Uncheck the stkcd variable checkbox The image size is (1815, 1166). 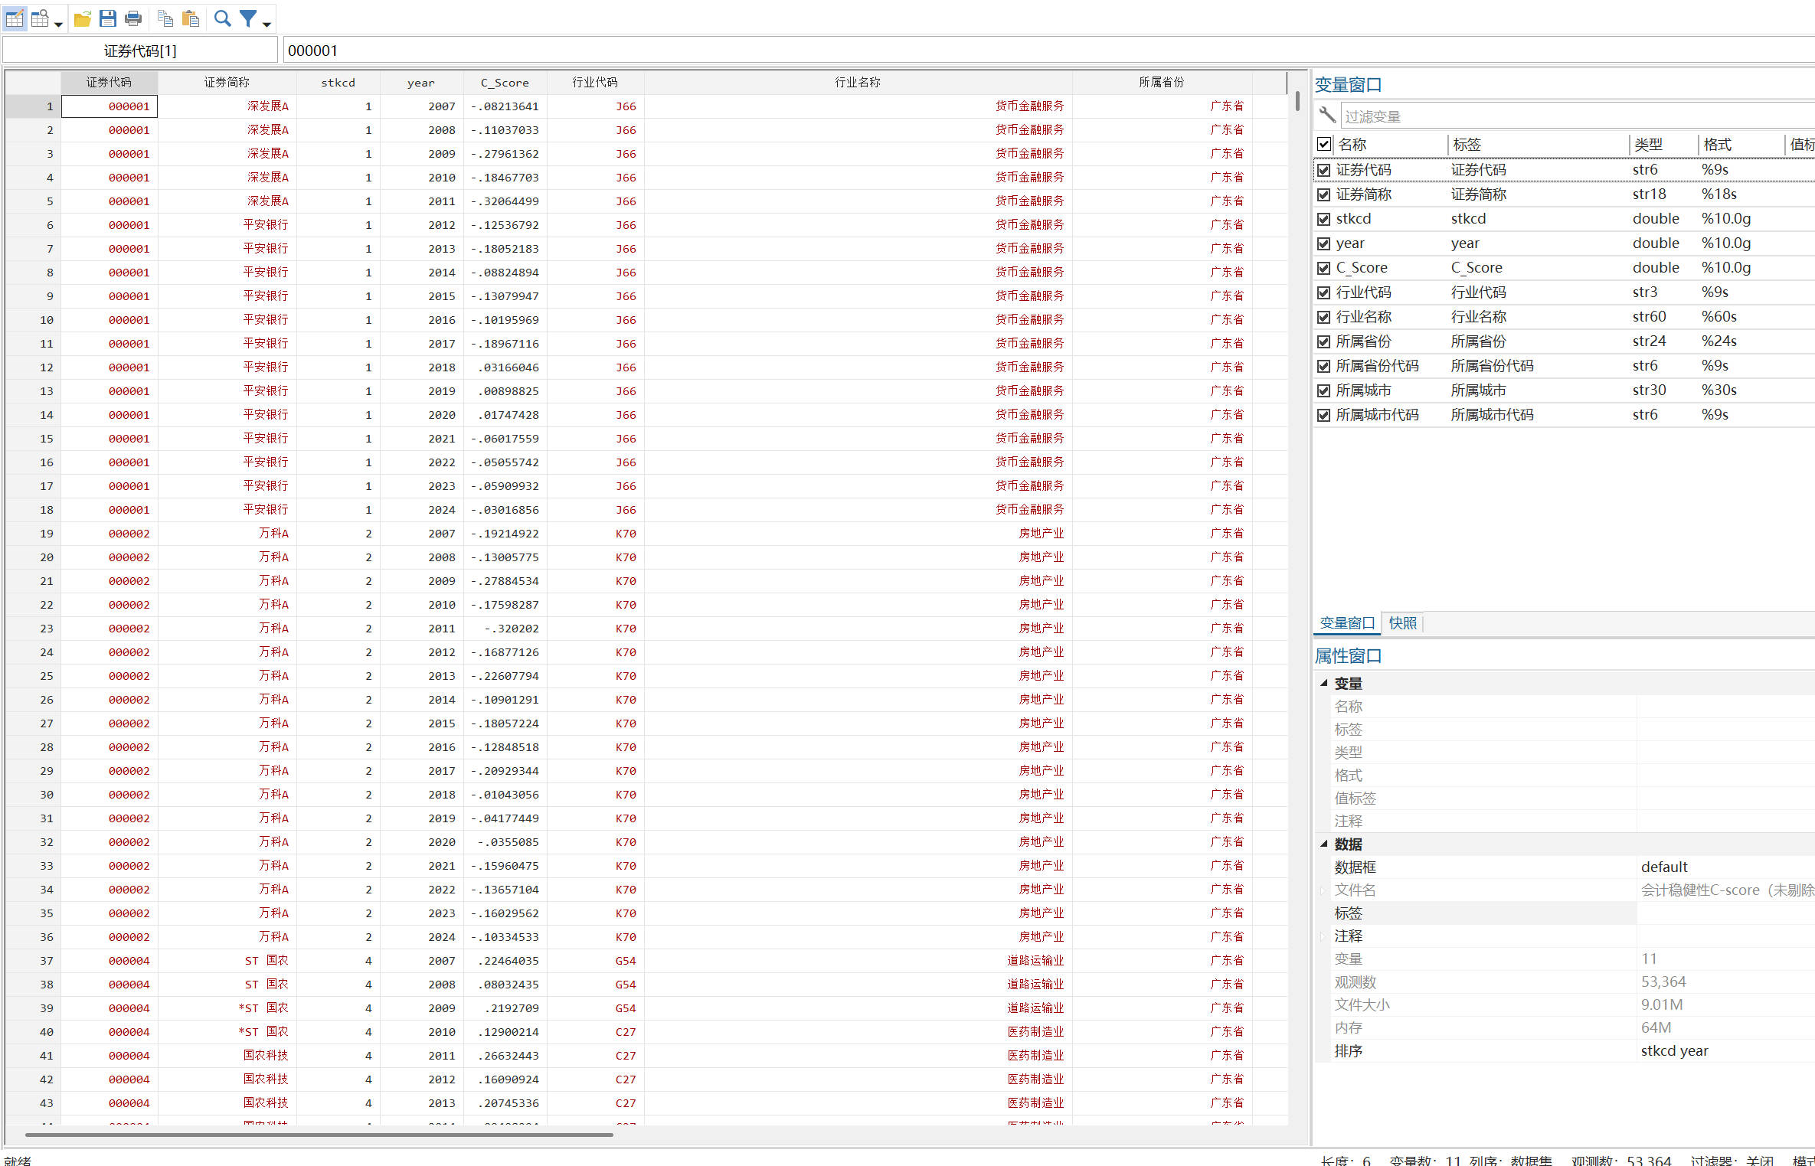coord(1323,219)
